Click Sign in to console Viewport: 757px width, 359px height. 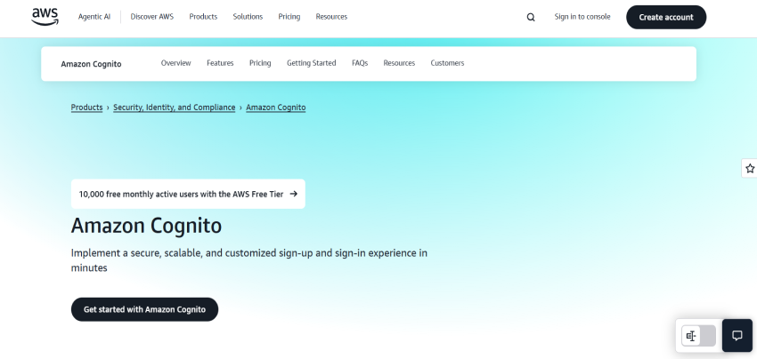click(582, 17)
